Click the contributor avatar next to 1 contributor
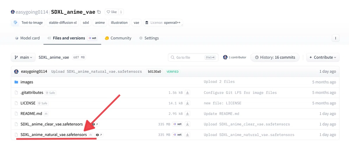349x150 pixels. (225, 57)
